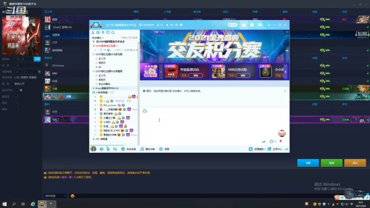Click the user avatar in YY bottom bar

point(93,149)
